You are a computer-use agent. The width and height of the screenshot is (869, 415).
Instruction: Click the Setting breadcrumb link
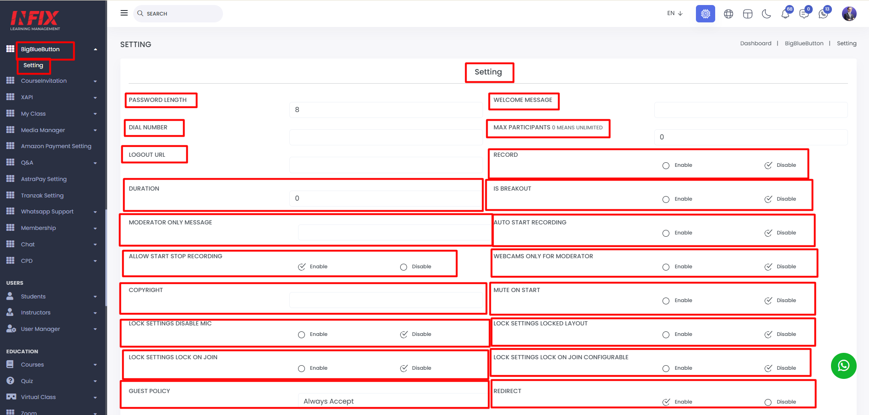(847, 43)
